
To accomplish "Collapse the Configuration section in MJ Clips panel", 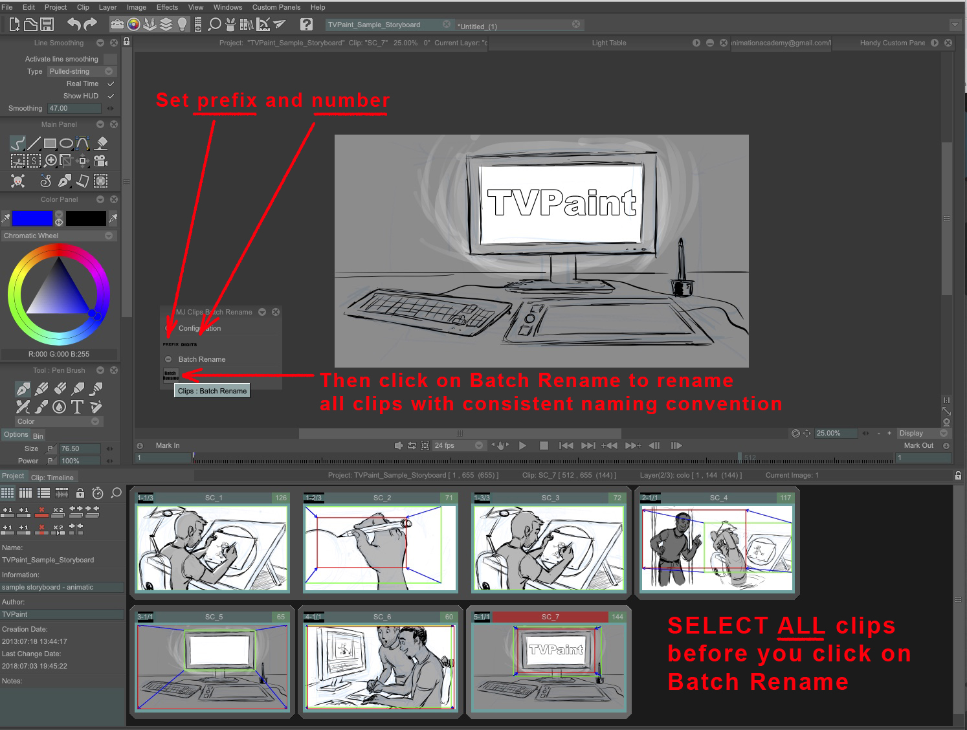I will (x=168, y=328).
